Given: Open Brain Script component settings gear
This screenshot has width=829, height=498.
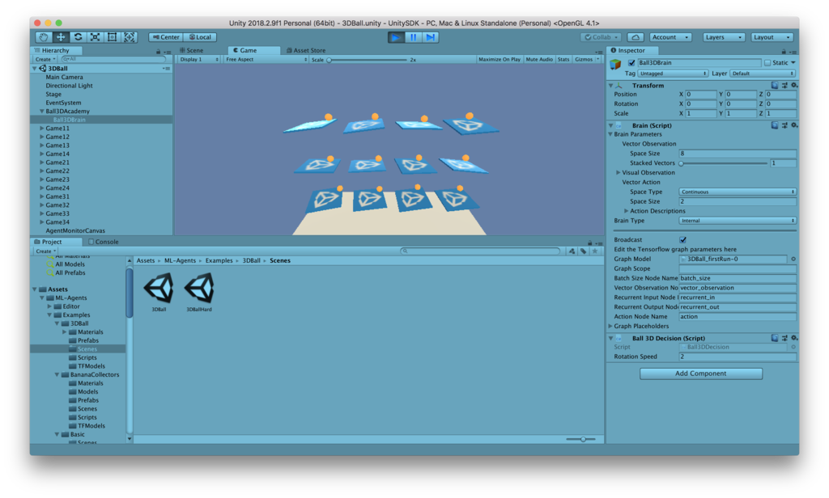Looking at the screenshot, I should 794,125.
